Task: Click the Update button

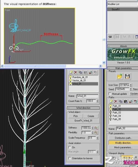Action: point(134,94)
